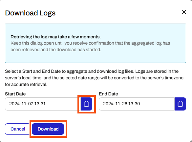Screen dimensions: 192x142
Task: Open the Start Date calendar picker
Action: click(86, 104)
